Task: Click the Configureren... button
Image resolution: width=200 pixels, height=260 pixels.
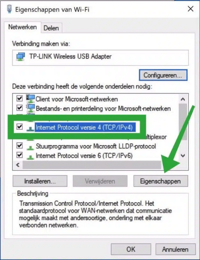Action: [163, 75]
